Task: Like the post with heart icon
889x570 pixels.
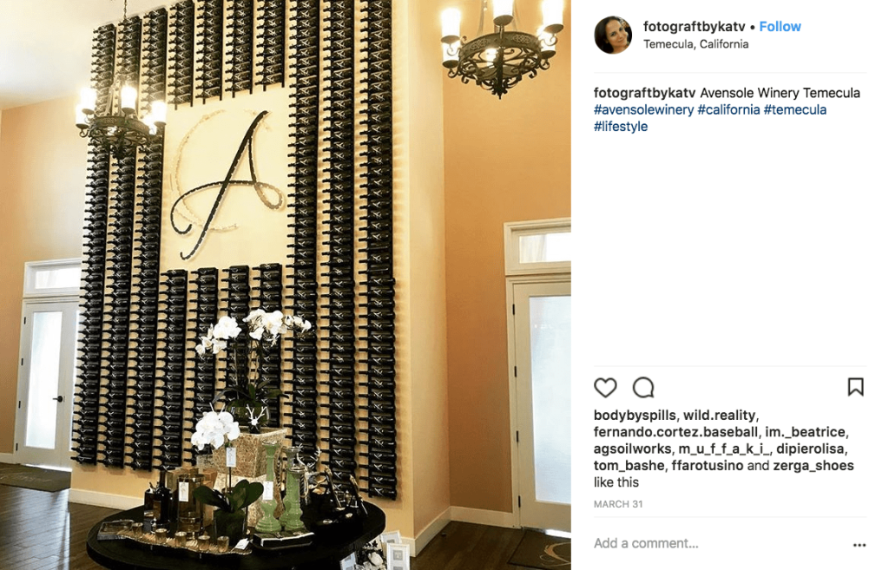Action: point(605,388)
